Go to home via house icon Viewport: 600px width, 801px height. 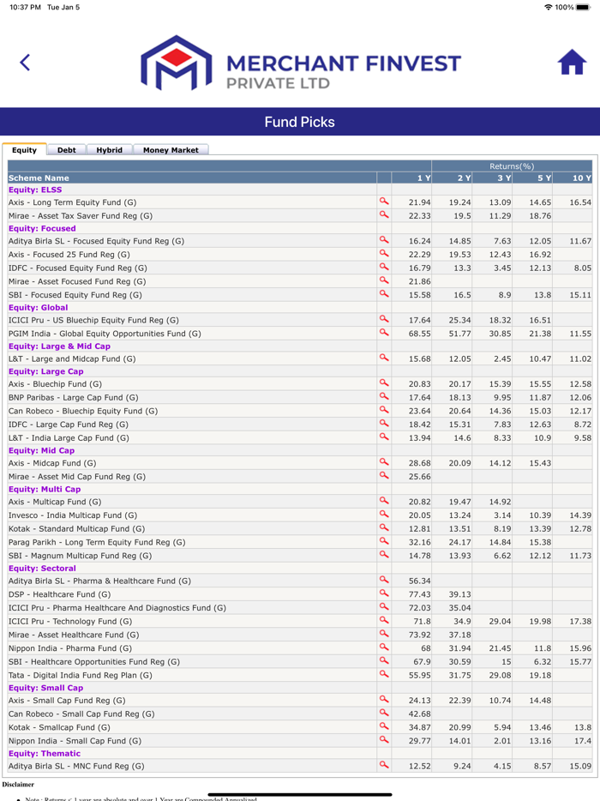tap(572, 62)
